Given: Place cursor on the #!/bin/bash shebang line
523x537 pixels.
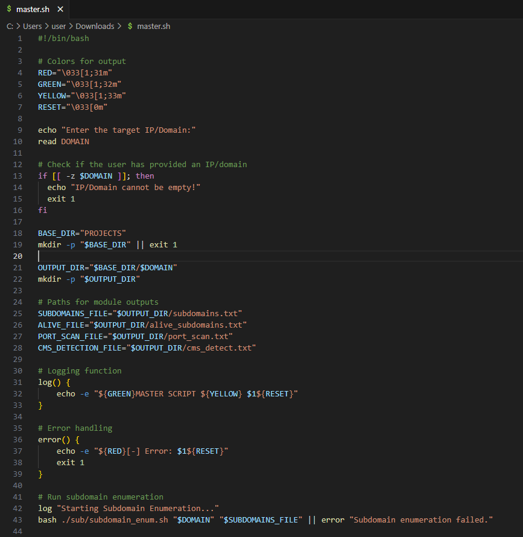Looking at the screenshot, I should 63,39.
